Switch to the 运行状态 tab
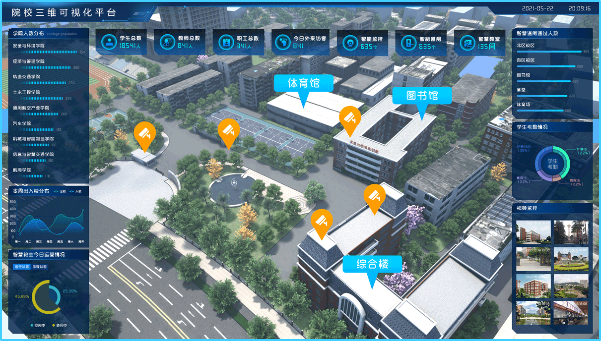This screenshot has height=341, width=601. [x=21, y=267]
